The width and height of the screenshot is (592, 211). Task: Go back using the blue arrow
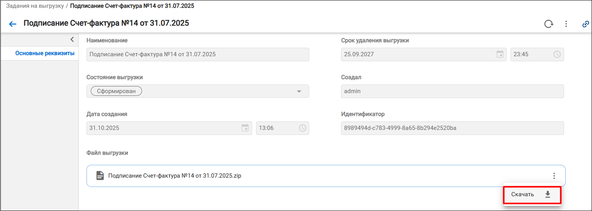[13, 24]
